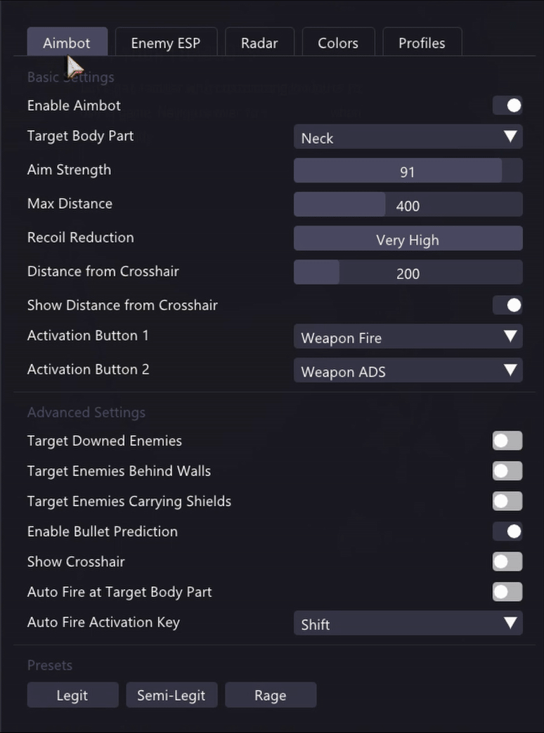Open the Activation Button 2 Weapon ADS dropdown
This screenshot has width=544, height=733.
(x=408, y=370)
